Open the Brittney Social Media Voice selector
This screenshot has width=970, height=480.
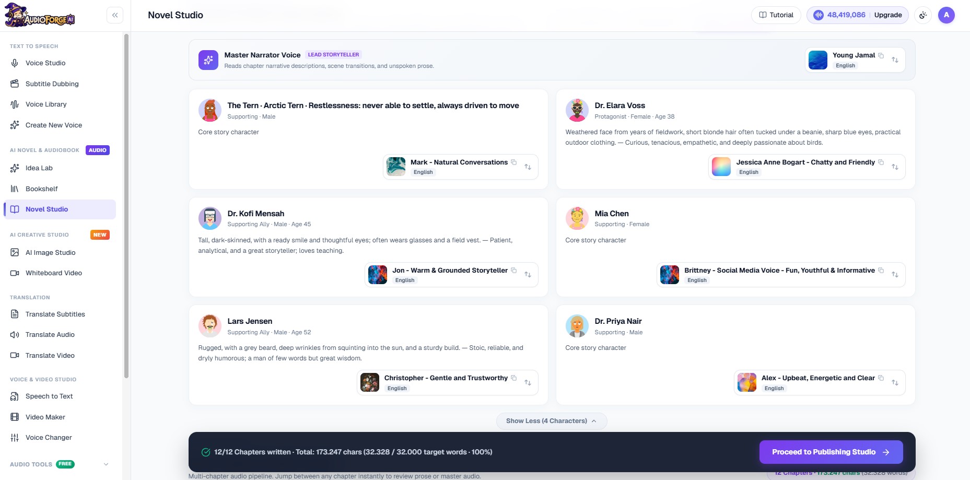(781, 275)
